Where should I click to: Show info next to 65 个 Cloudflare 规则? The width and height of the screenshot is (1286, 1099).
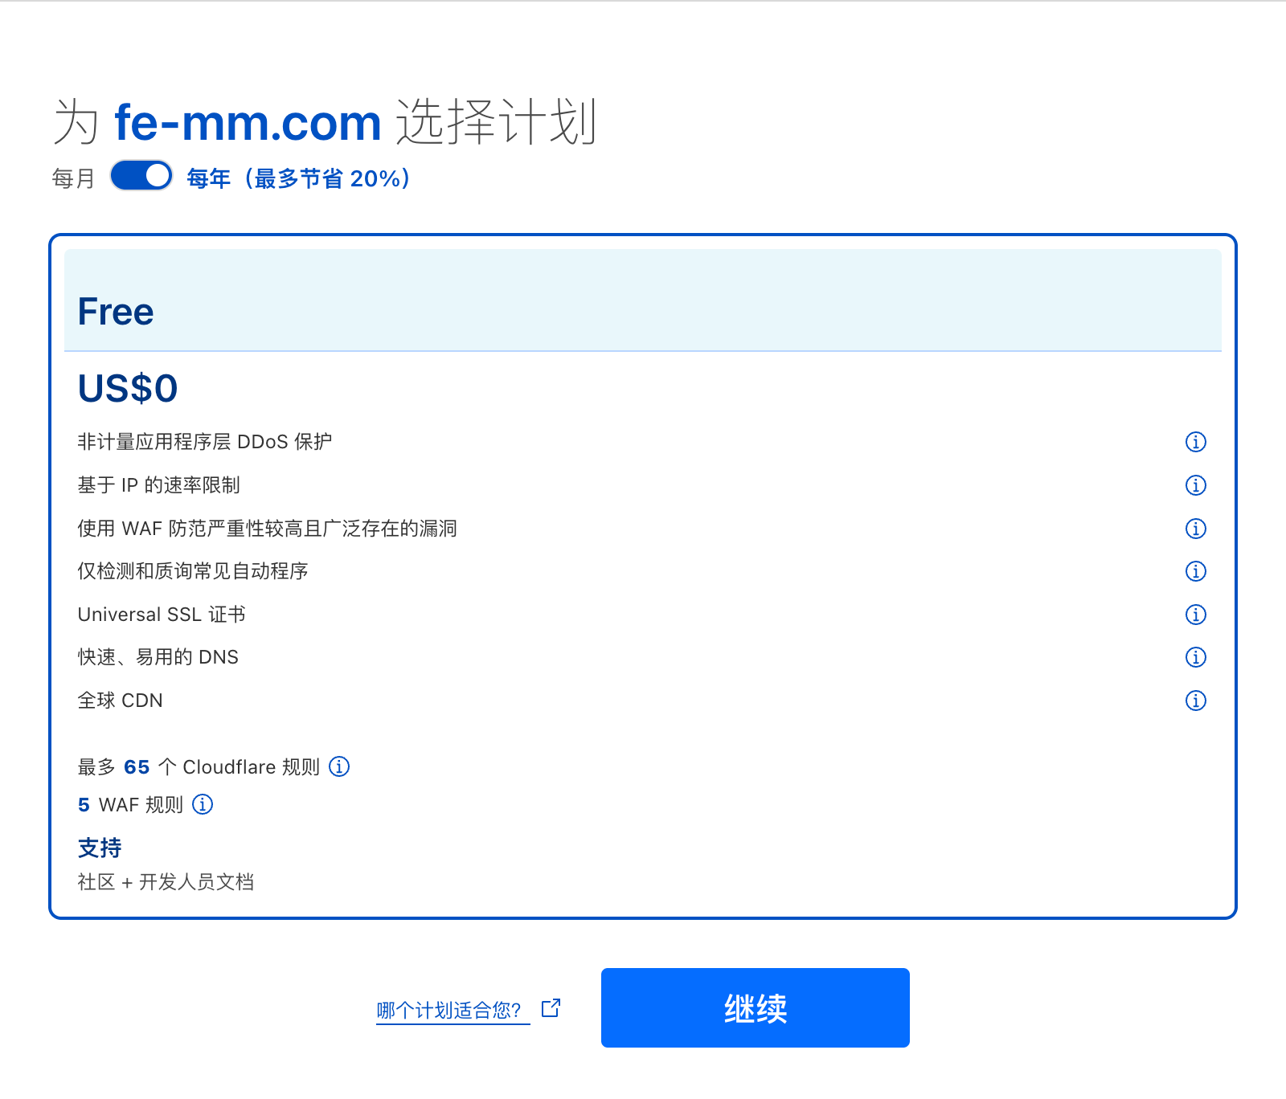tap(339, 766)
